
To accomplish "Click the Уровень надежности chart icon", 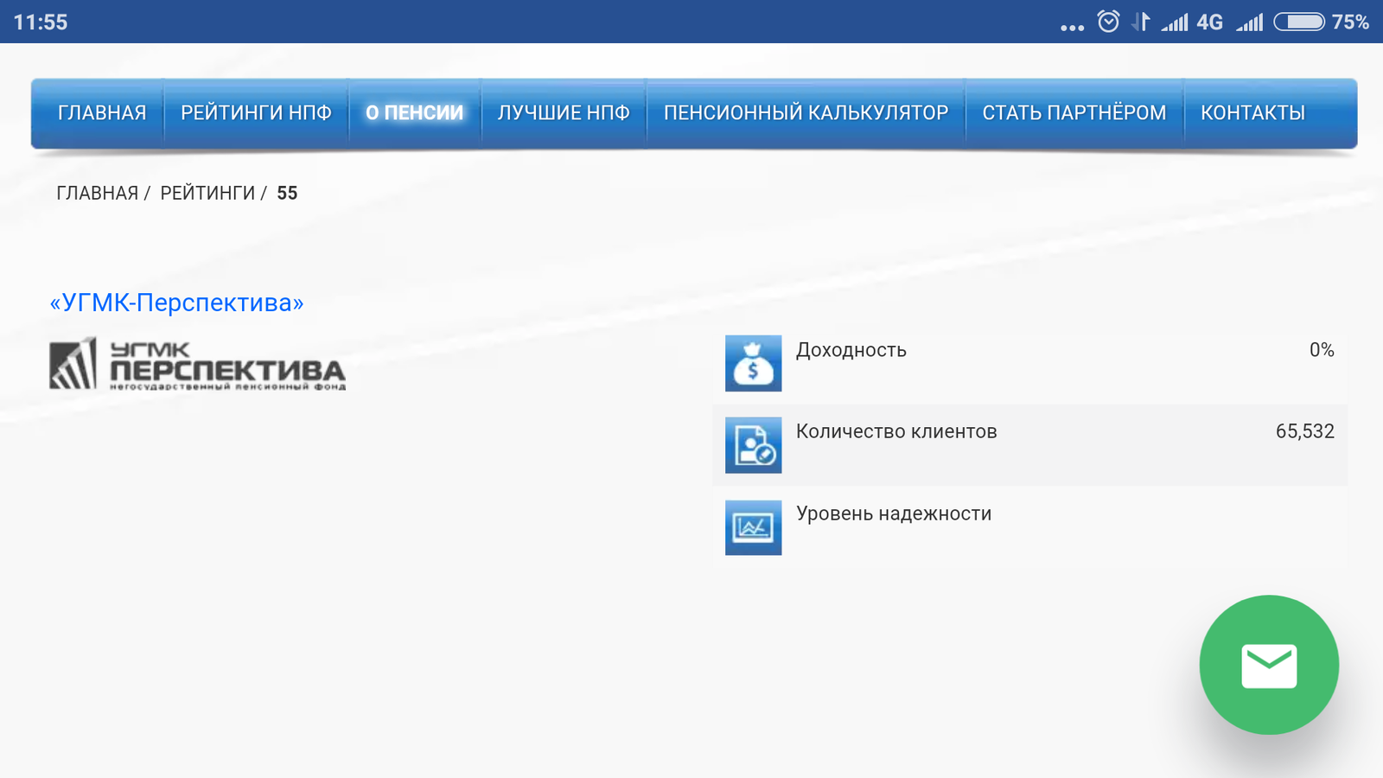I will tap(753, 527).
